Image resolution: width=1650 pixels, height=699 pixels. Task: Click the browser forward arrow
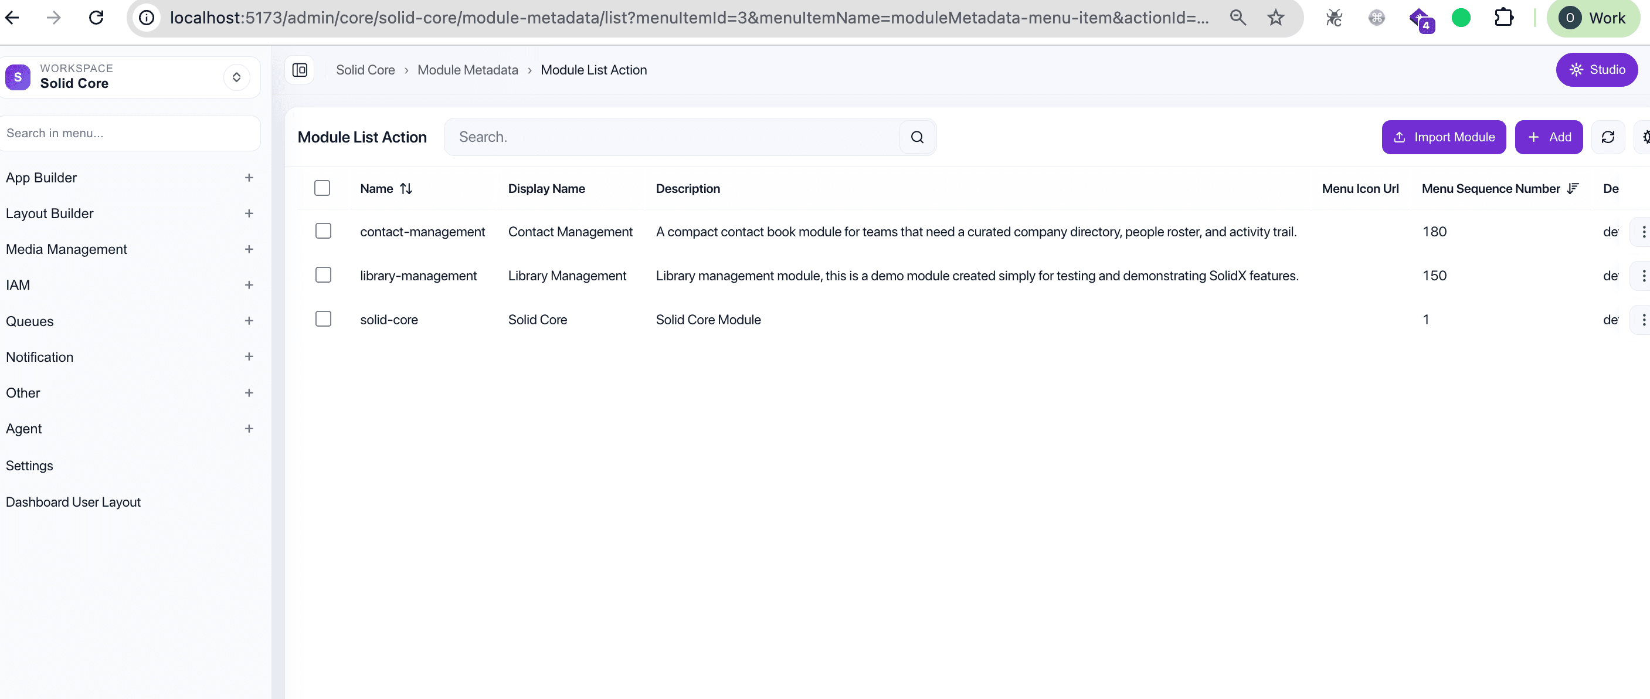54,17
